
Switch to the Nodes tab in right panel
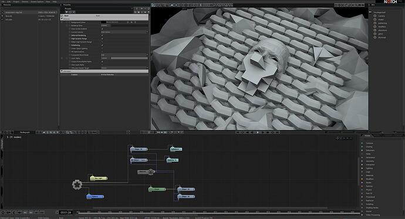click(x=367, y=136)
